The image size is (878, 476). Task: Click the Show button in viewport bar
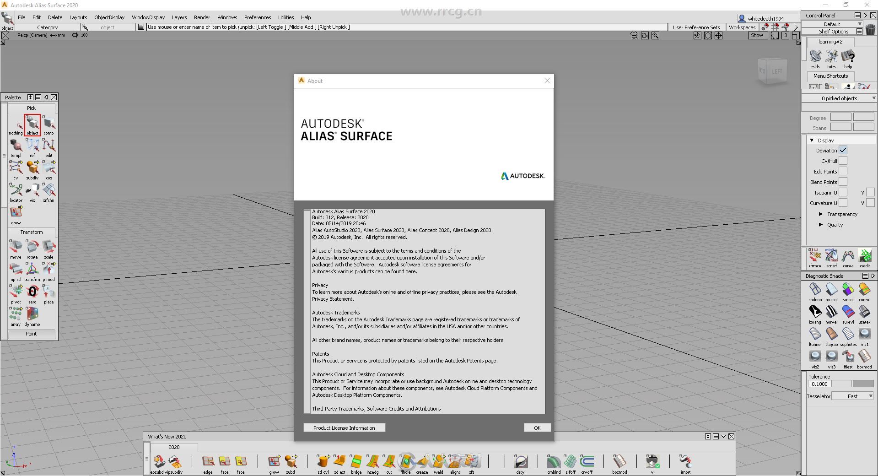click(757, 35)
